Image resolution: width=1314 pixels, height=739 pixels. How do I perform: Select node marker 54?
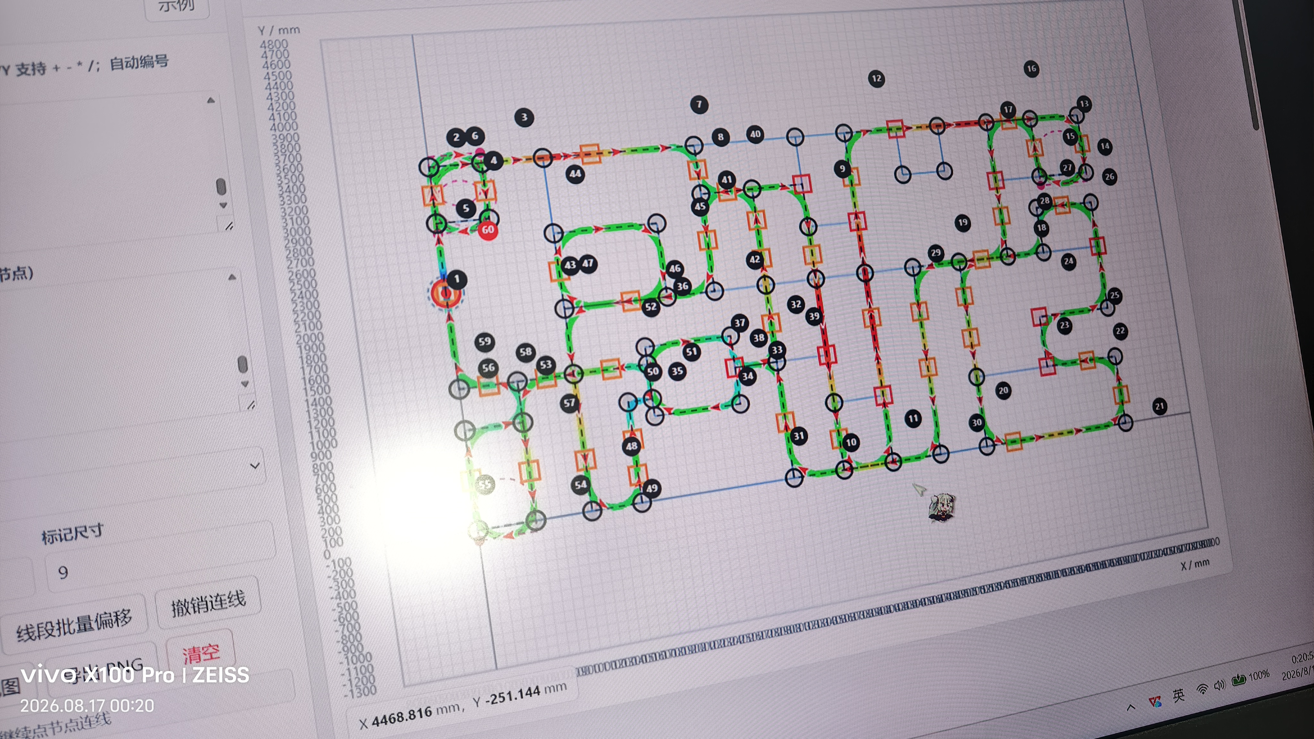(x=580, y=485)
